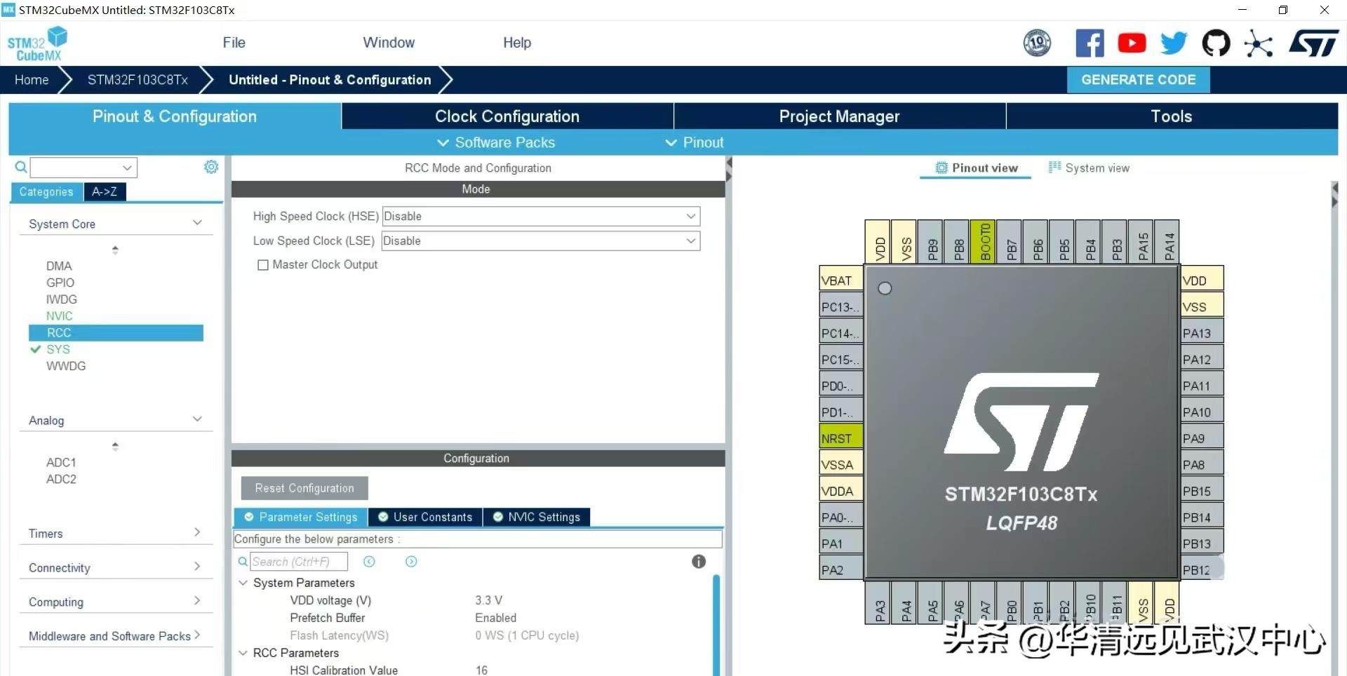
Task: Collapse the System Parameters group
Action: (243, 583)
